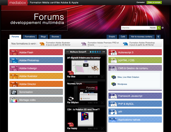Viewport: 171px width, 132px height.
Task: Expand the Adobe Photoshop forum category
Action: (36, 60)
